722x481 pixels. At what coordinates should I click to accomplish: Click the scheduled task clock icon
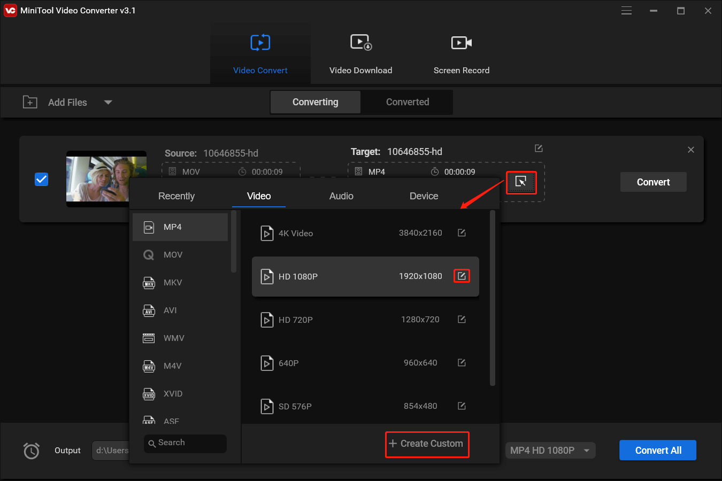pyautogui.click(x=32, y=451)
